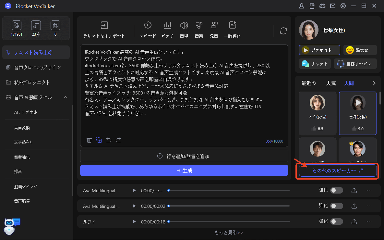The image size is (384, 240).
Task: Click the clone count icon showing 0
Action: click(55, 26)
